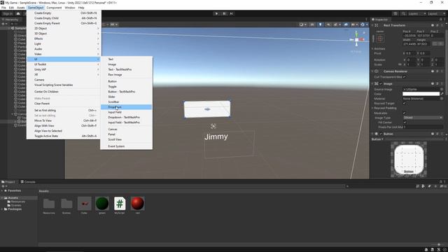Choose Slider in the UI submenu

(x=126, y=97)
